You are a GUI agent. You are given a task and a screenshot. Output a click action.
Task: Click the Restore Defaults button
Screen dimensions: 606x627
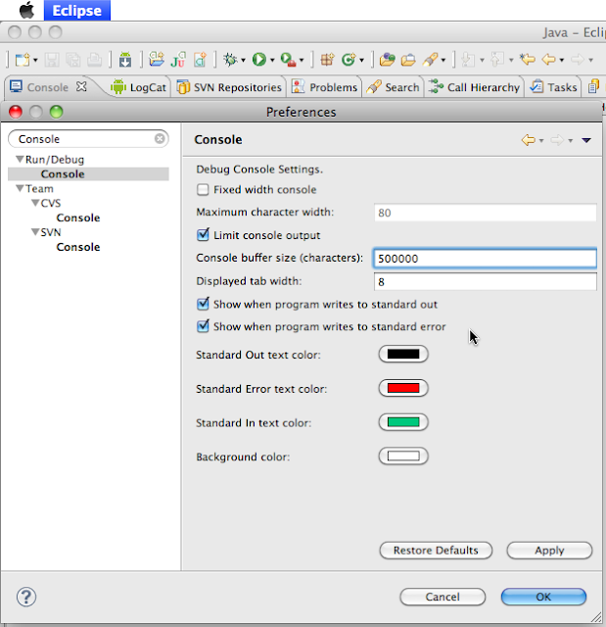click(436, 551)
